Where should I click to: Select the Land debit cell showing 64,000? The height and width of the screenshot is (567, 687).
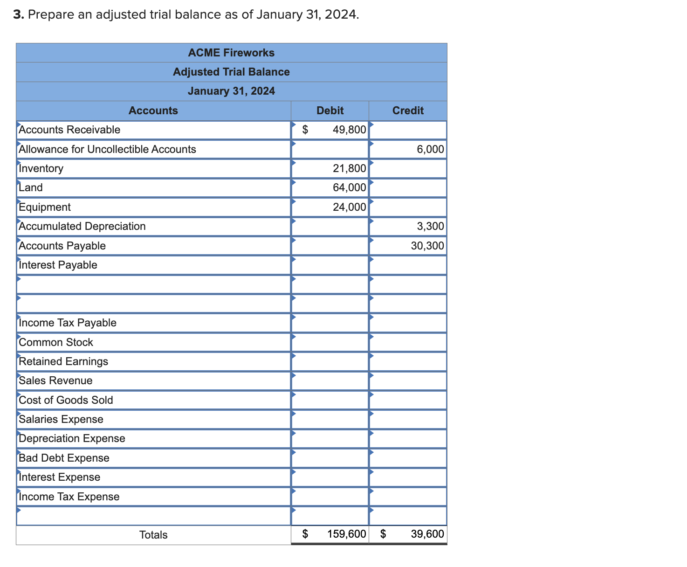(330, 187)
